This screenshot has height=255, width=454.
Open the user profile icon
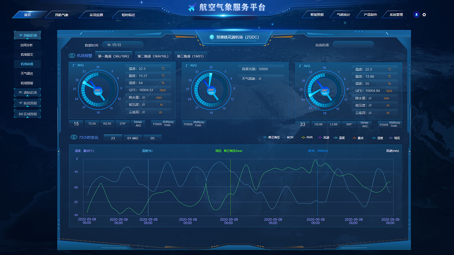tap(416, 15)
